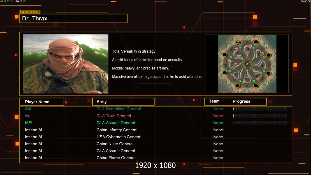This screenshot has height=175, width=311.
Task: Open the circular map preview
Action: coord(247,64)
